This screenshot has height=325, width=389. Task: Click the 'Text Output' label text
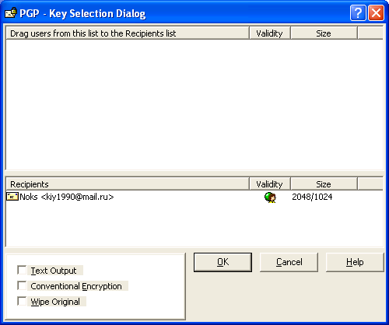tap(54, 271)
